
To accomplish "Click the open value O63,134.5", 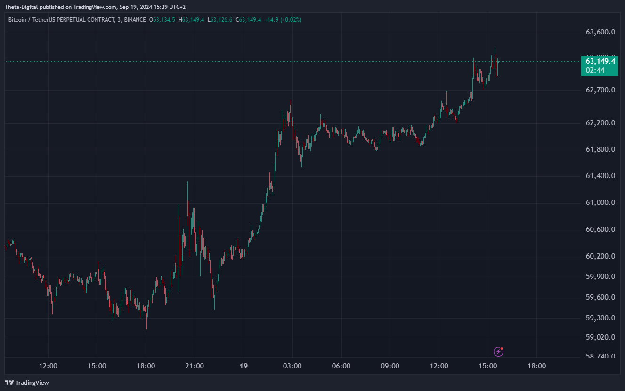I will click(162, 20).
